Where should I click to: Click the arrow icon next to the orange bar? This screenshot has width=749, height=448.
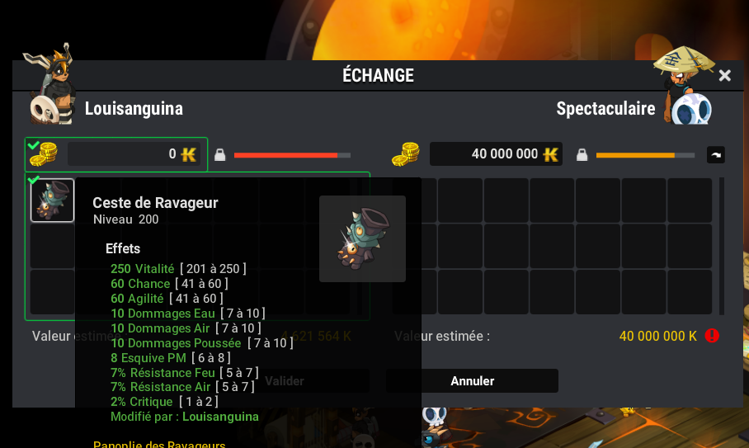(715, 155)
